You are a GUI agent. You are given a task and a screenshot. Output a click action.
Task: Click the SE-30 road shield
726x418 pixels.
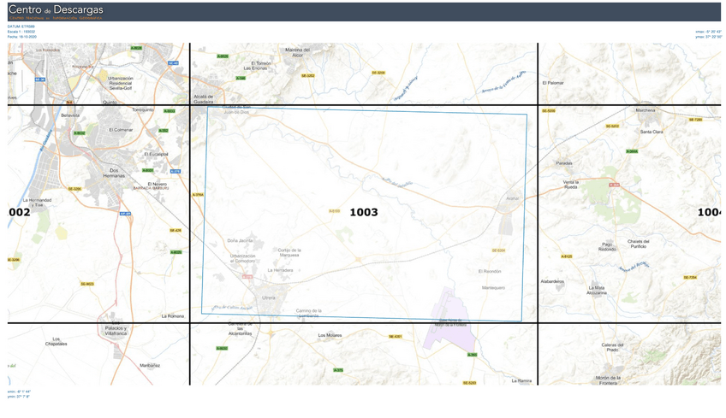[x=40, y=79]
